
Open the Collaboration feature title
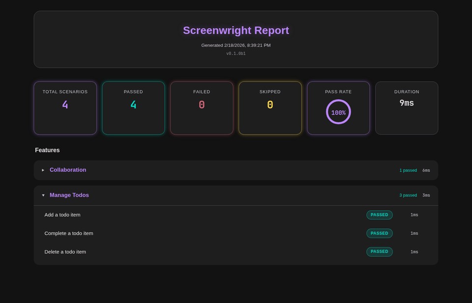click(x=68, y=170)
